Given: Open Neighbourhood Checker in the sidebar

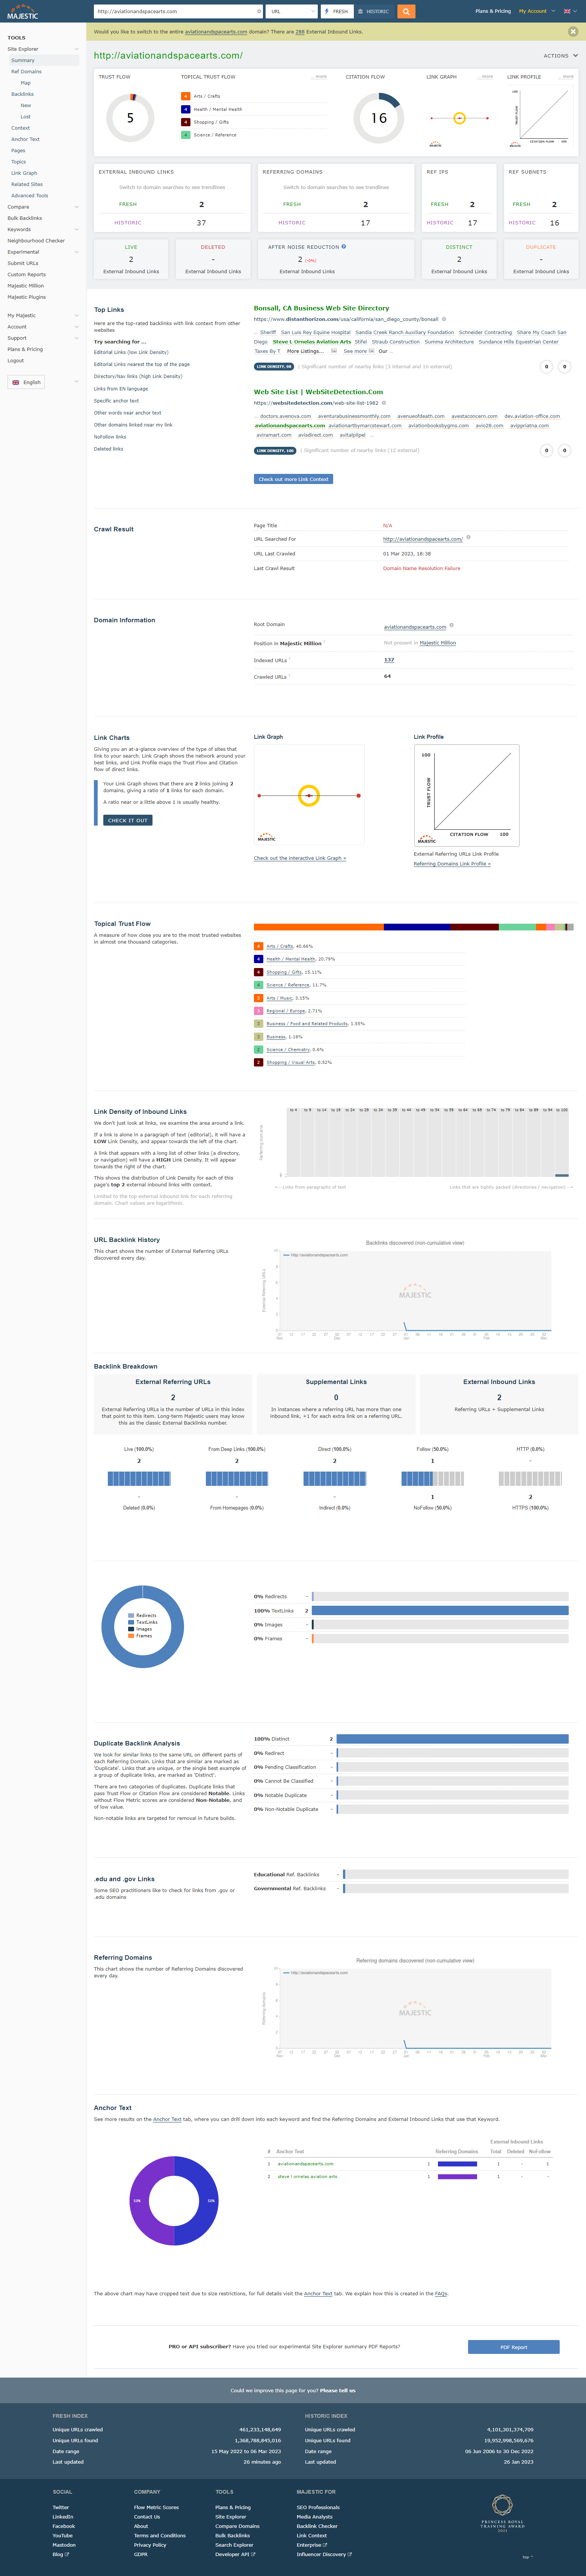Looking at the screenshot, I should pyautogui.click(x=36, y=241).
